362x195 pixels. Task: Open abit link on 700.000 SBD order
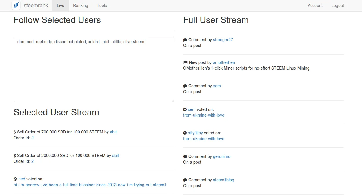(x=113, y=132)
